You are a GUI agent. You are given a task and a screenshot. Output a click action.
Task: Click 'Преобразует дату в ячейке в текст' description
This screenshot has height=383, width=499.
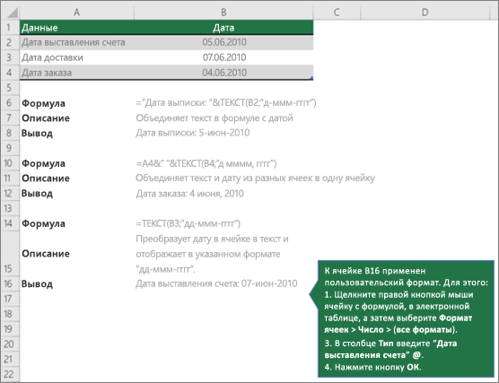click(x=212, y=254)
